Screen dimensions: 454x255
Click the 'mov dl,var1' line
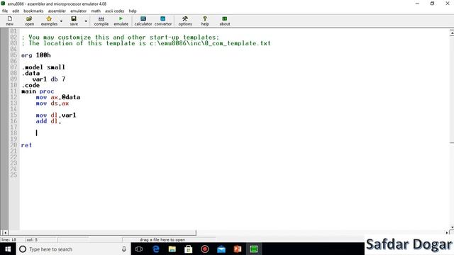(56, 115)
